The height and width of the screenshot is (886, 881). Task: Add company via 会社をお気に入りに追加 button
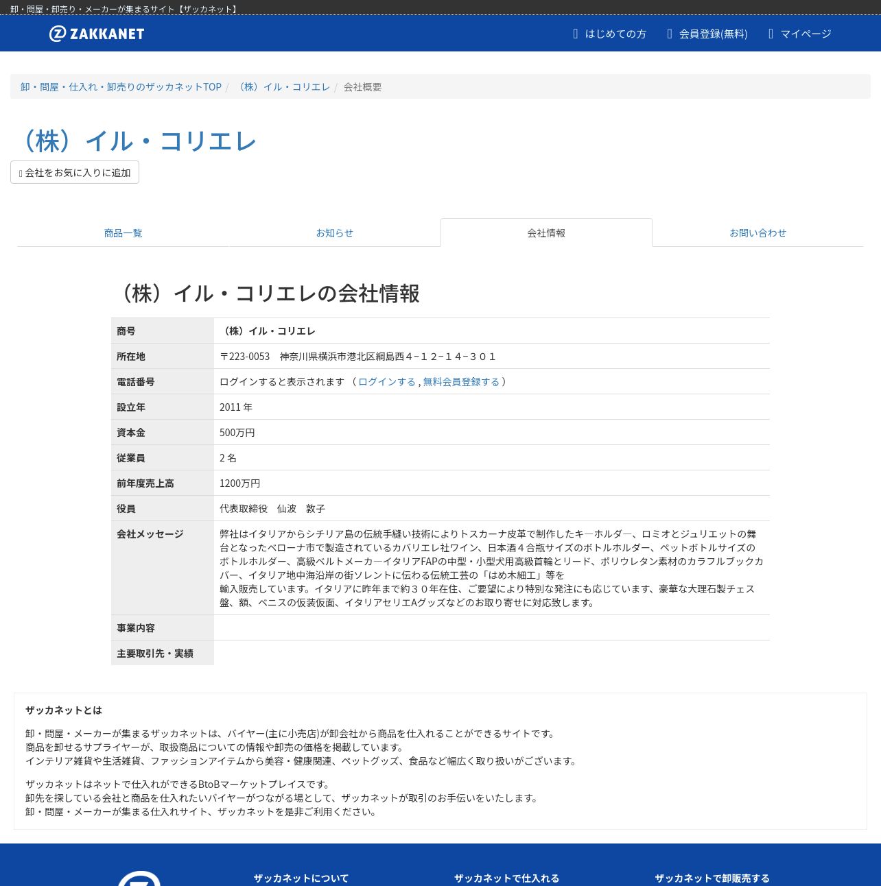pyautogui.click(x=75, y=172)
